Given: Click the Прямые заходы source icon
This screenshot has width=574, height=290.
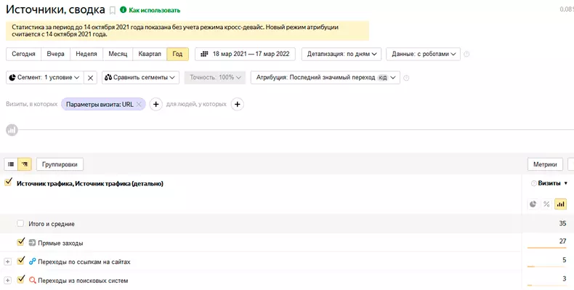Looking at the screenshot, I should 32,243.
